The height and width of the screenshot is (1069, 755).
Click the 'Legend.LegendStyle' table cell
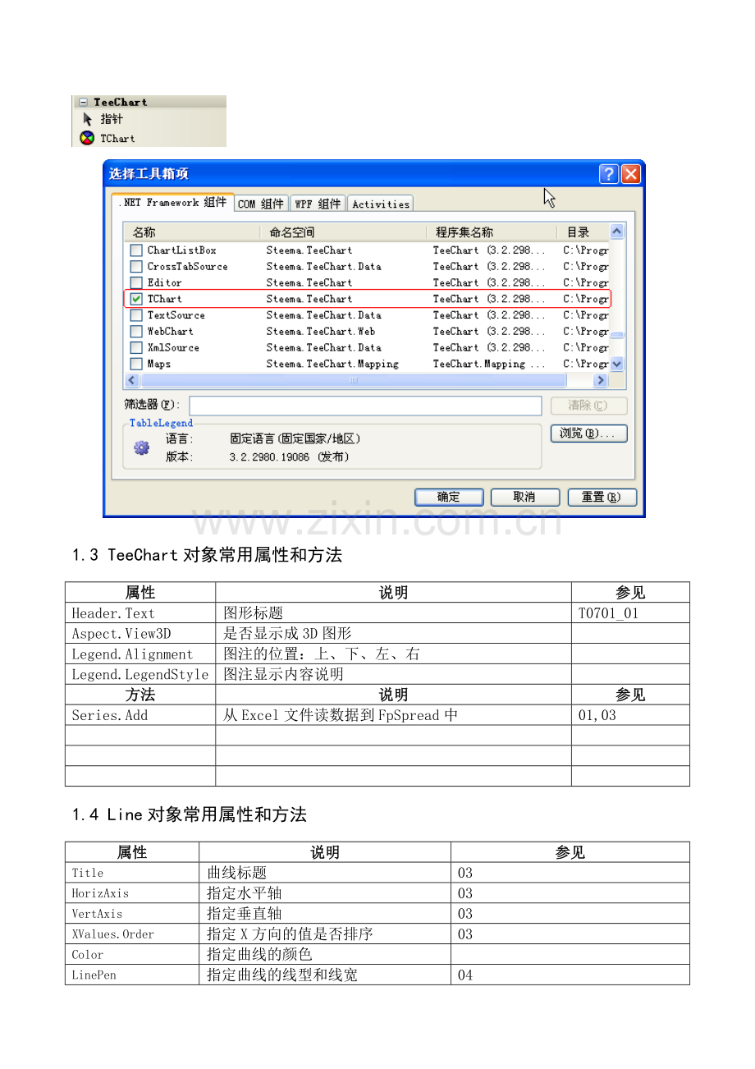coord(140,675)
